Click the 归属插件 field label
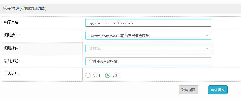The image size is (241, 102). pos(12,48)
